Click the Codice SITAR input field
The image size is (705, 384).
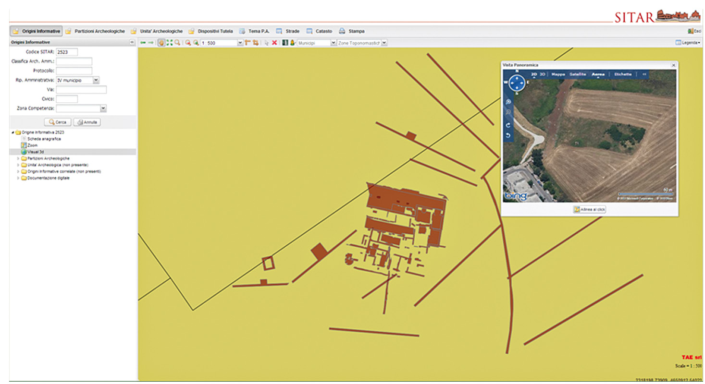67,52
